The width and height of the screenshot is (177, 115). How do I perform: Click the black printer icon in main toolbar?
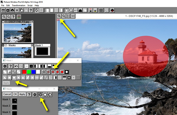click(x=12, y=10)
